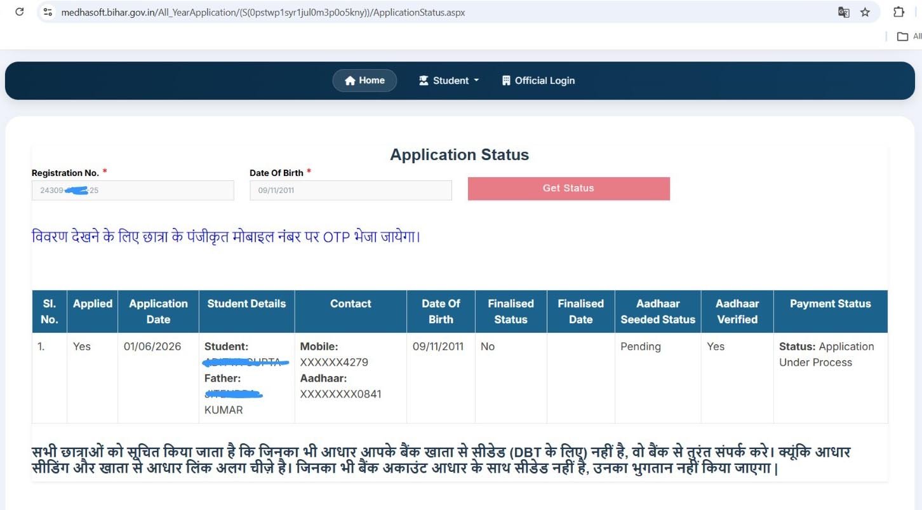This screenshot has height=510, width=922.
Task: Bookmark this page with the star icon
Action: click(865, 12)
